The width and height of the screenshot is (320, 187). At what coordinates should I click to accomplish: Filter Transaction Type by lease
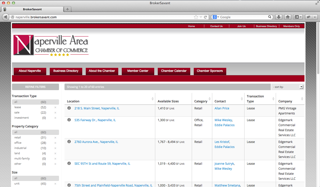[x=17, y=107]
